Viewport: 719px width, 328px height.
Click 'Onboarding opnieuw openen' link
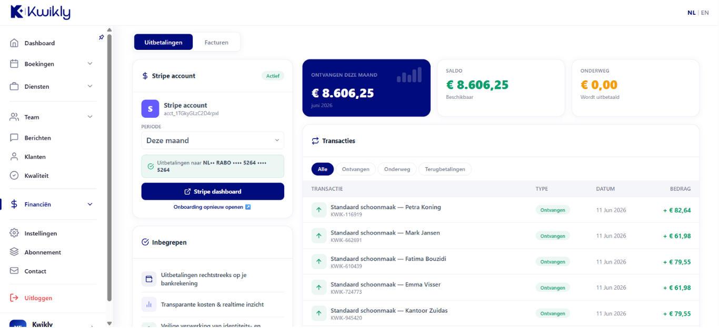coord(212,207)
